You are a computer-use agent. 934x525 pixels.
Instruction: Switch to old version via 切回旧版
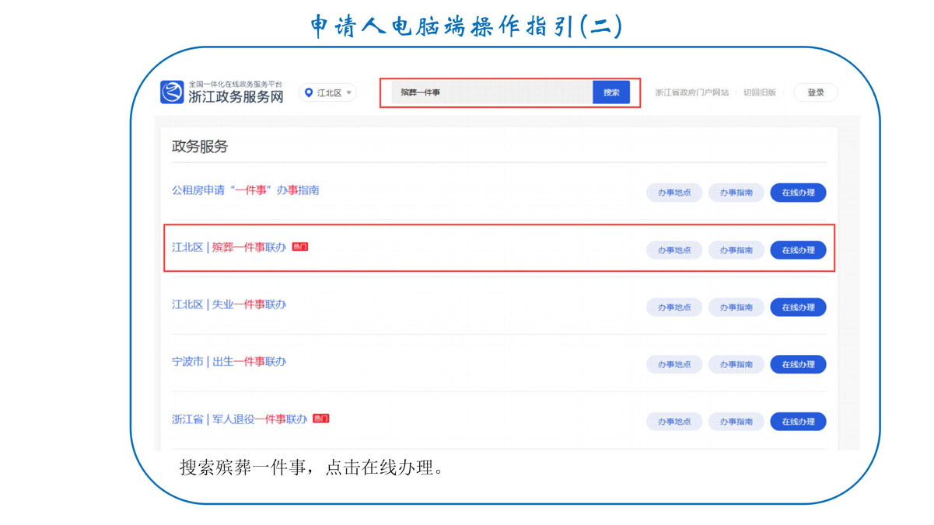point(759,92)
